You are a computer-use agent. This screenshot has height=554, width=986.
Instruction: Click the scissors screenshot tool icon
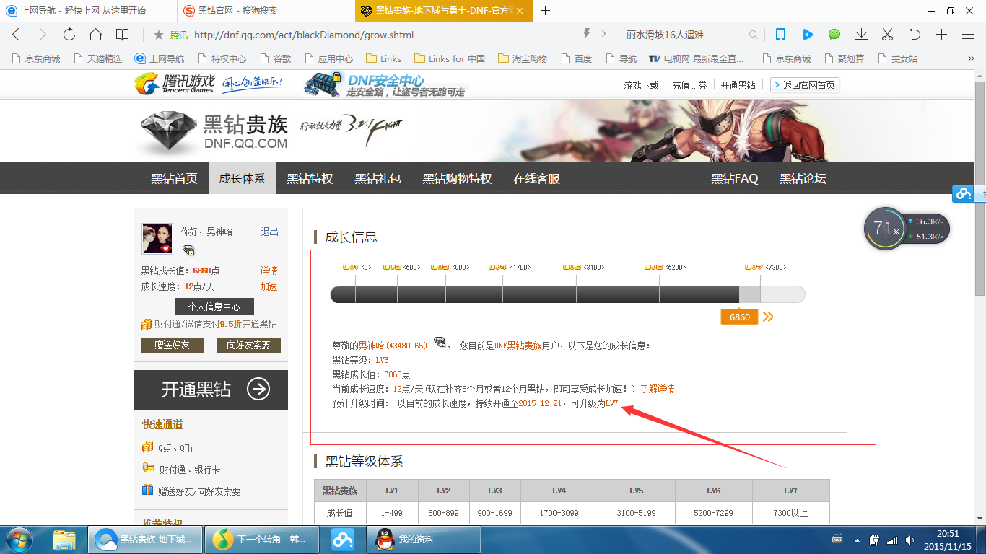point(888,34)
